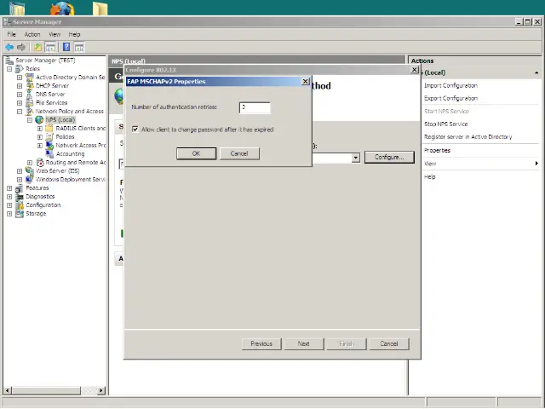Collapse Network Policy and Access node
This screenshot has height=409, width=545.
(20, 112)
